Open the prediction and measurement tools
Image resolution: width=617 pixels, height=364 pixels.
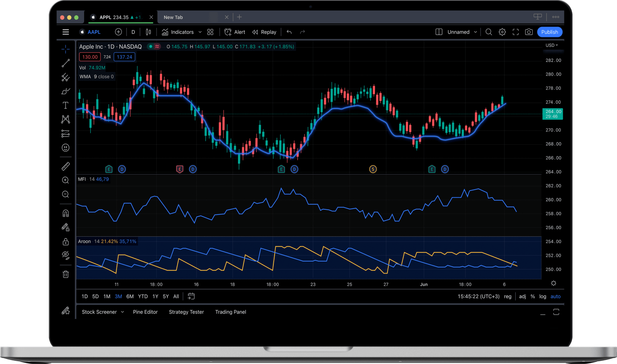66,133
